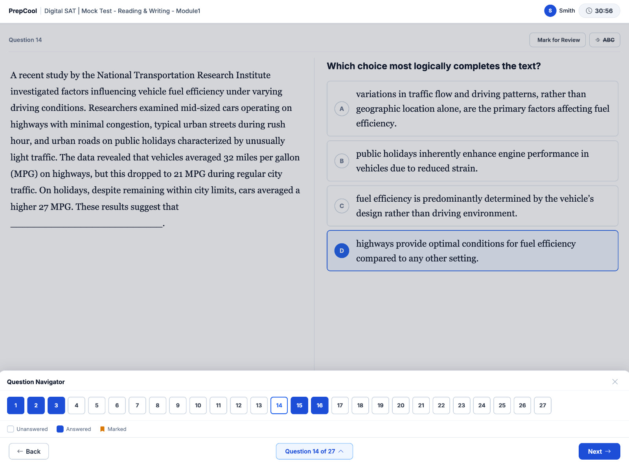Click the PrepCool logo
This screenshot has width=629, height=462.
tap(23, 11)
